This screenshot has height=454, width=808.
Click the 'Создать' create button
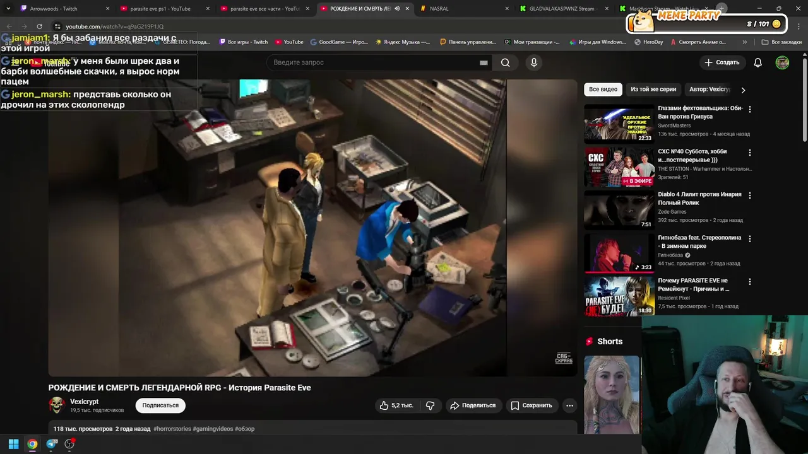click(x=722, y=62)
